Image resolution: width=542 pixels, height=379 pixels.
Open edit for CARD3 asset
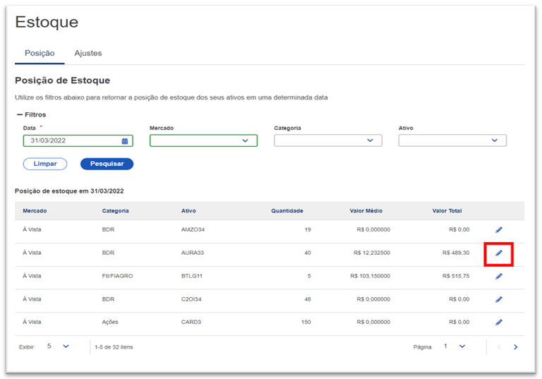coord(498,322)
